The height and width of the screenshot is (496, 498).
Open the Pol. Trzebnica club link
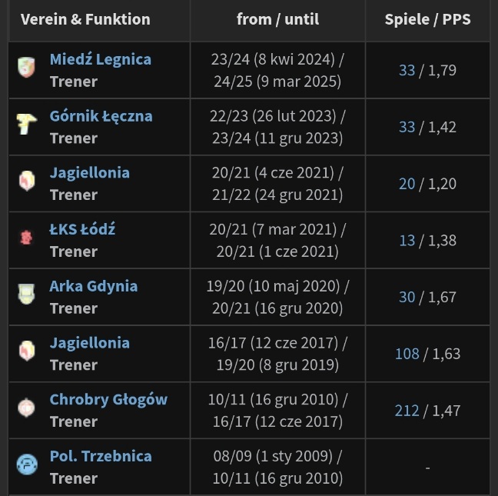coord(101,456)
